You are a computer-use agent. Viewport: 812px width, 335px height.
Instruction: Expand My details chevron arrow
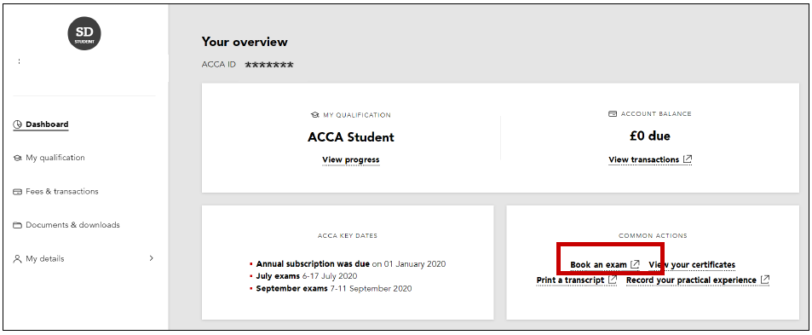151,258
